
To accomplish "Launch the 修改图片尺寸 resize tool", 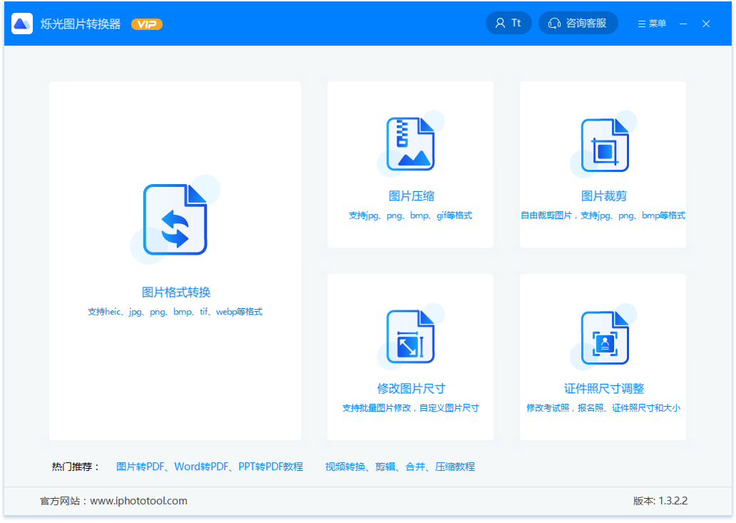I will tap(410, 335).
